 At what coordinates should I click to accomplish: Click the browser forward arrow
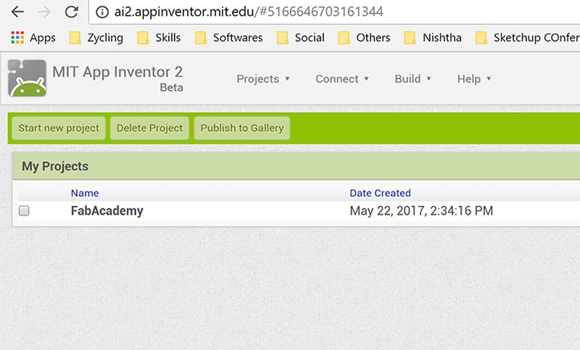44,12
